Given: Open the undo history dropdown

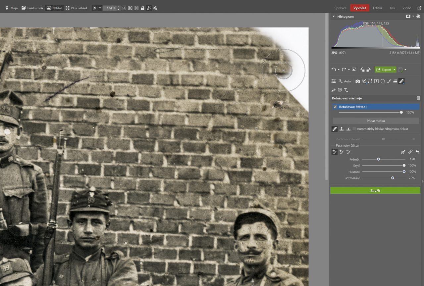Looking at the screenshot, I should click(339, 70).
